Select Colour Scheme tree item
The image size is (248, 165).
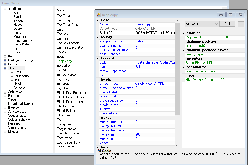click(19, 119)
